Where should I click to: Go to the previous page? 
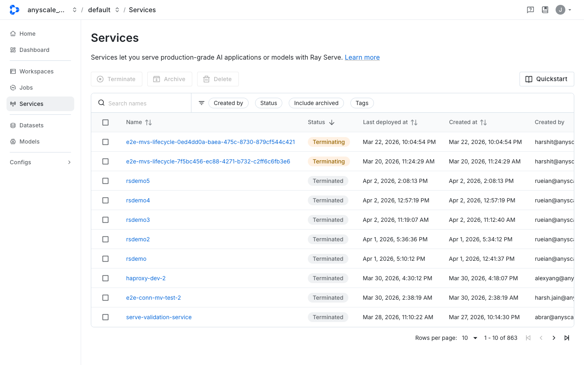tap(541, 338)
